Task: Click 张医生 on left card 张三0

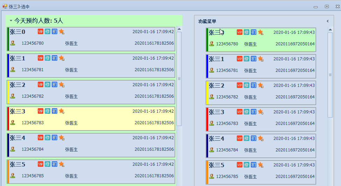Action: (x=71, y=43)
